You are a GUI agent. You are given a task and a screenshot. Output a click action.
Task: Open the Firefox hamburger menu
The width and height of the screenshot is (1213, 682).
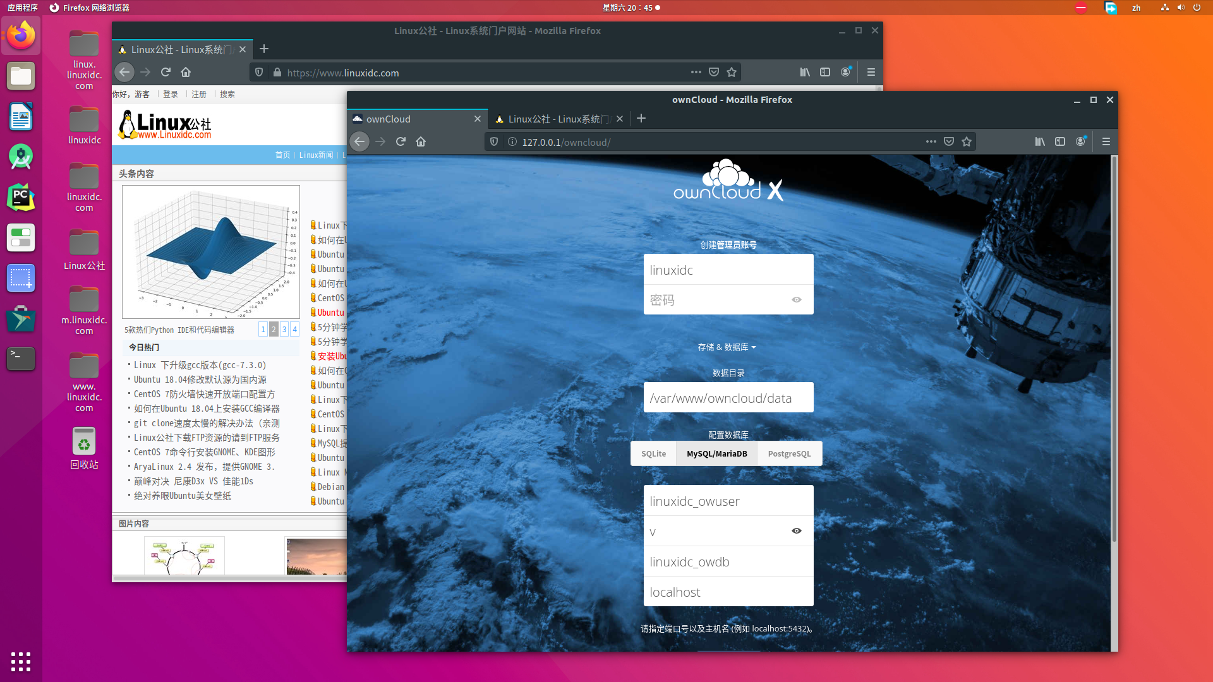point(1106,141)
